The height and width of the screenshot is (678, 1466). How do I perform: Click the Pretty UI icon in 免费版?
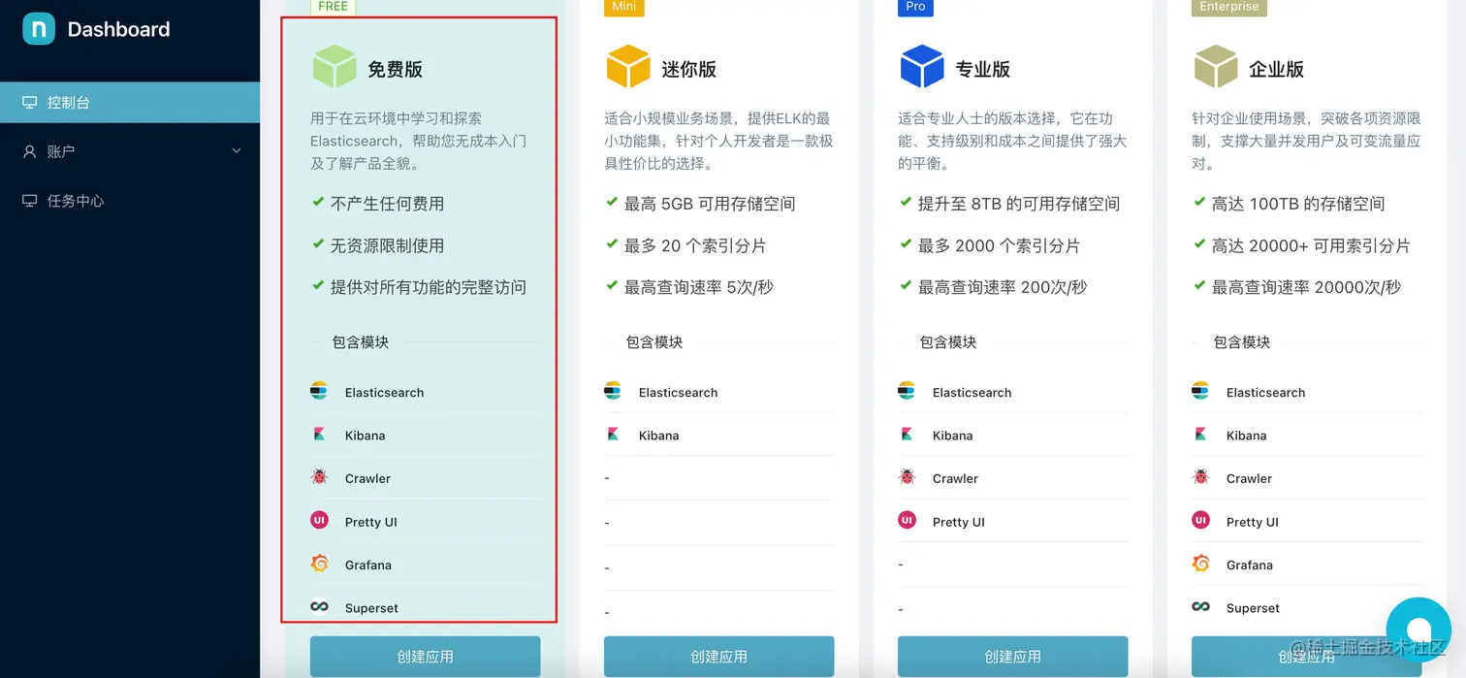pyautogui.click(x=319, y=520)
